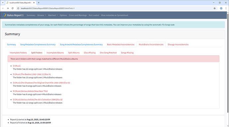Select the Incomplete Albums sub-tab

click(x=55, y=53)
